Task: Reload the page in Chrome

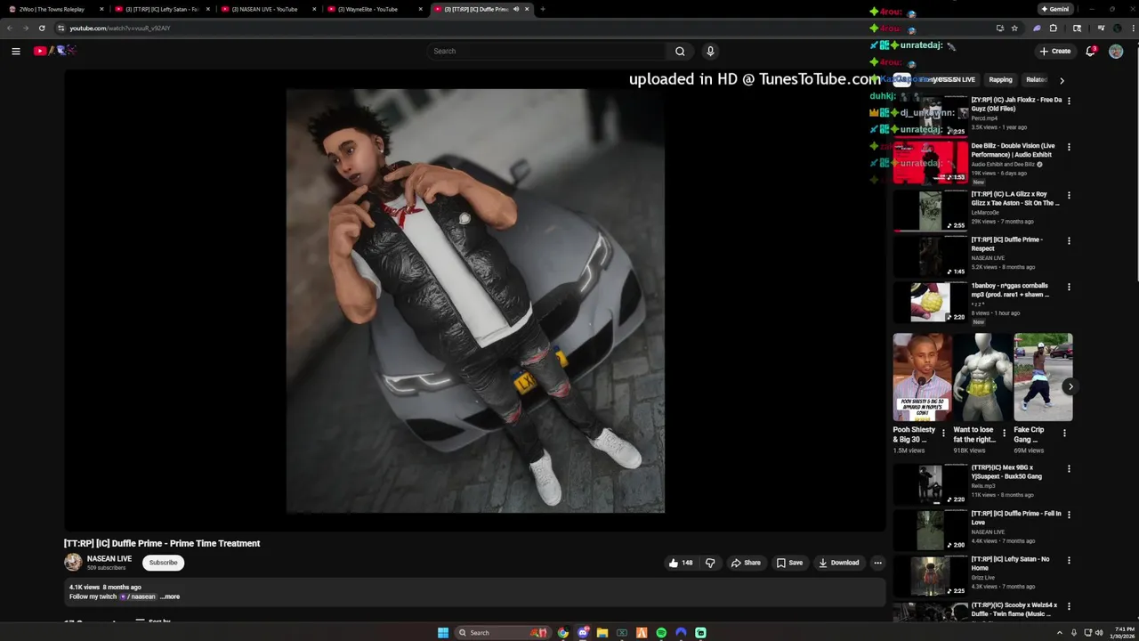Action: click(x=42, y=28)
